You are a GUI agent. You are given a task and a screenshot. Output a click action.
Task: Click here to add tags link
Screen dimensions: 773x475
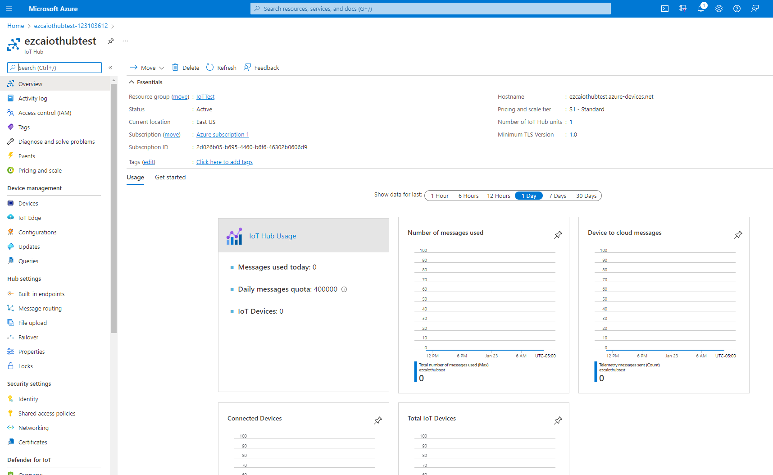tap(224, 162)
